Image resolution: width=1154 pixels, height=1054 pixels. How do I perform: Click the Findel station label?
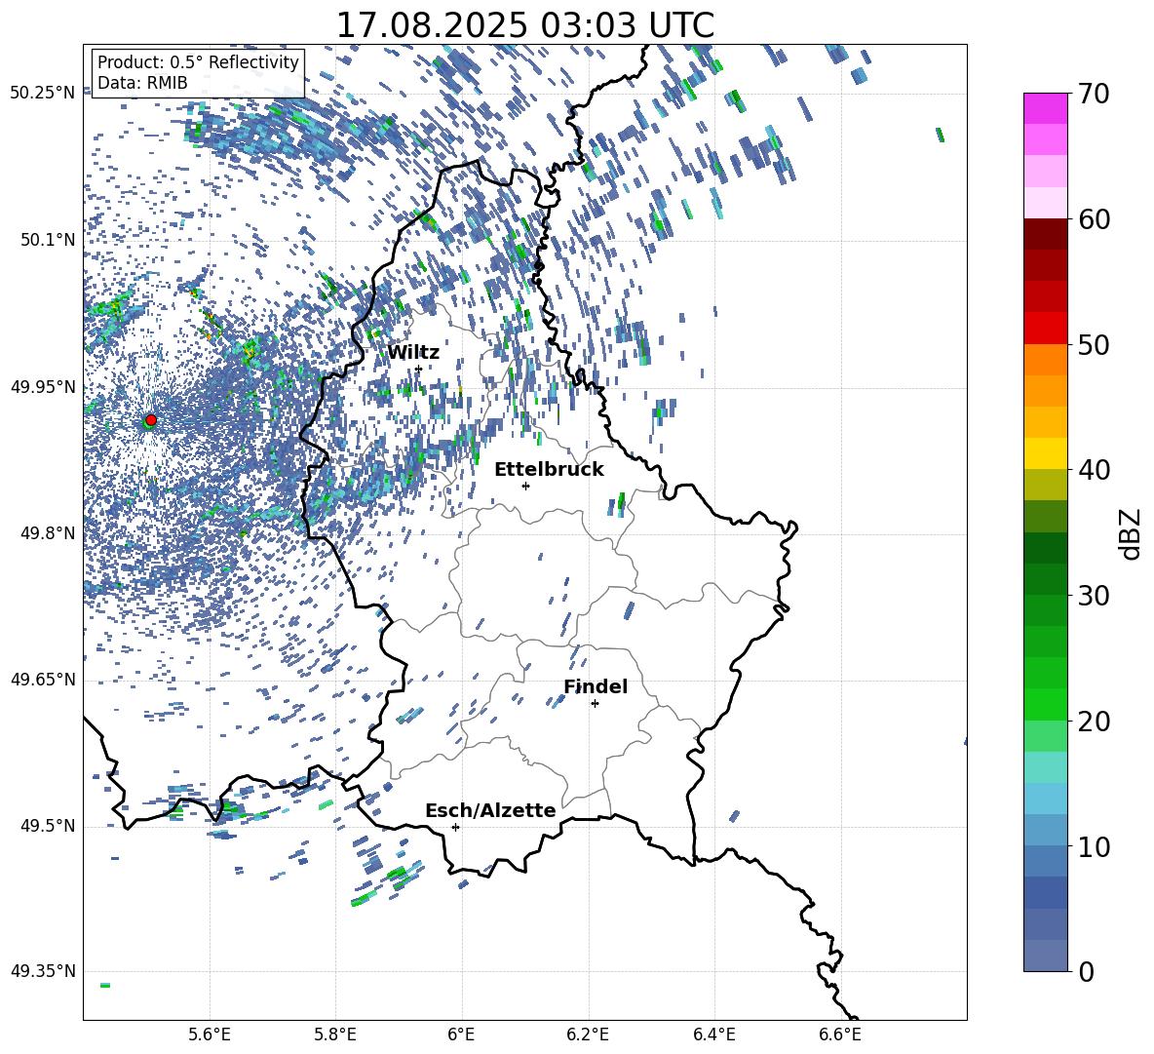point(596,686)
